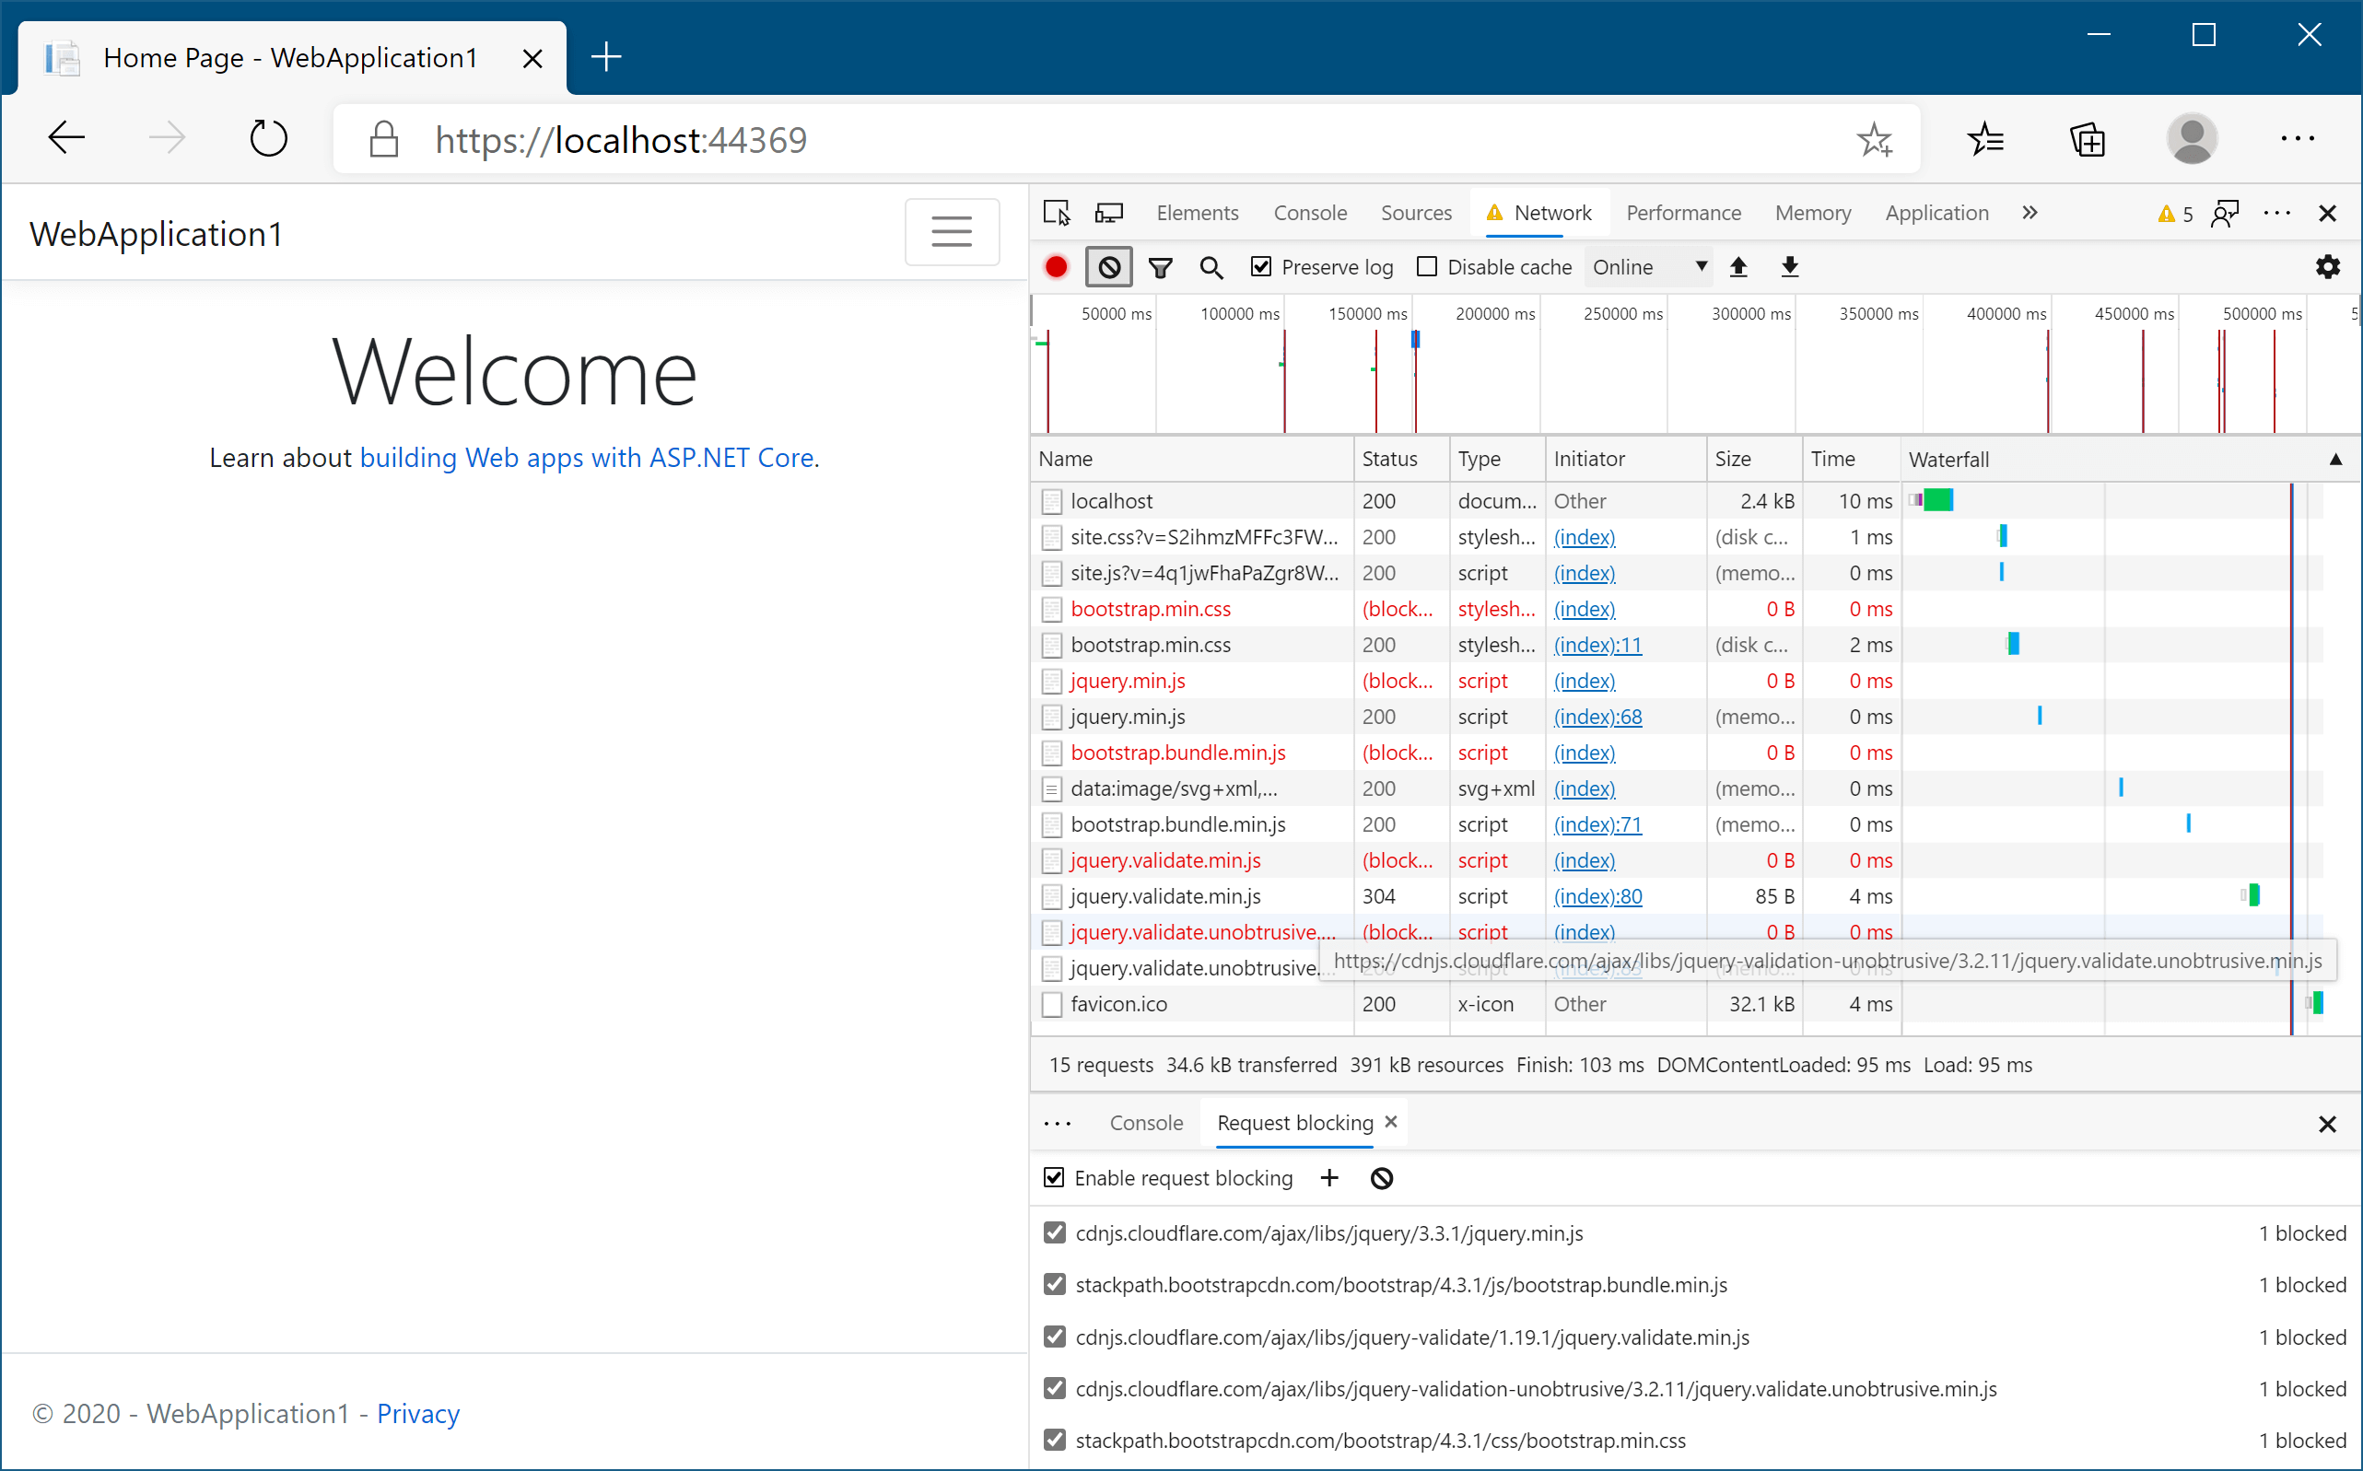The width and height of the screenshot is (2363, 1471).
Task: Clear the network log
Action: pyautogui.click(x=1109, y=266)
